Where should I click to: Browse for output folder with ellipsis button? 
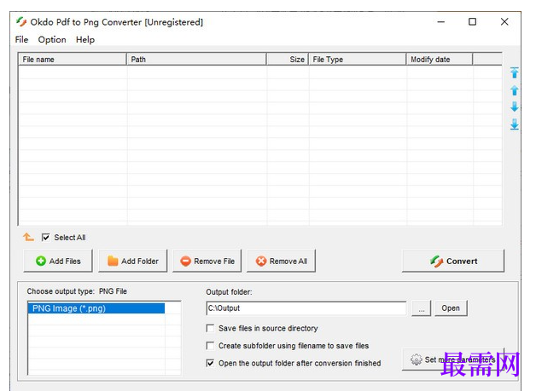421,308
